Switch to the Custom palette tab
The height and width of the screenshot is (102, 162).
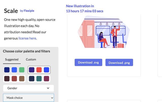(x=31, y=59)
